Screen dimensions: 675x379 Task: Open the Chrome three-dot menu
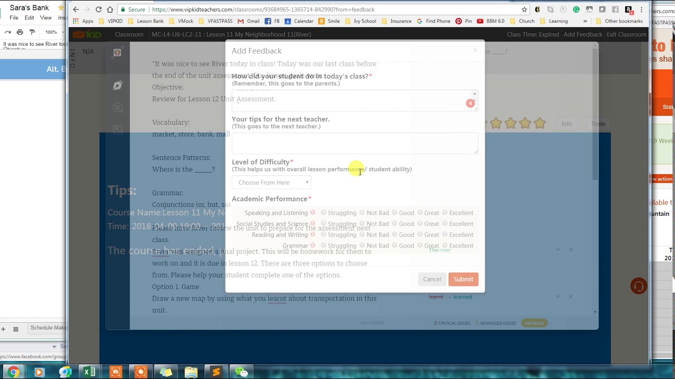click(642, 9)
